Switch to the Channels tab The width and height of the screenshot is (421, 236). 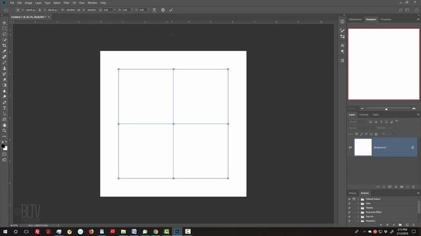click(x=364, y=115)
